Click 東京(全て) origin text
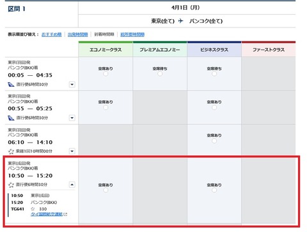 coord(163,21)
